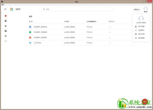
Task: Click the red presentation icon of 欢迎使用一起写演示
Action: [x=30, y=37]
